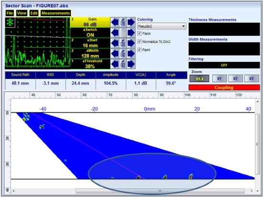Toggle aSwitch with its right arrow
Screen dimensions: 263x197
click(x=131, y=32)
